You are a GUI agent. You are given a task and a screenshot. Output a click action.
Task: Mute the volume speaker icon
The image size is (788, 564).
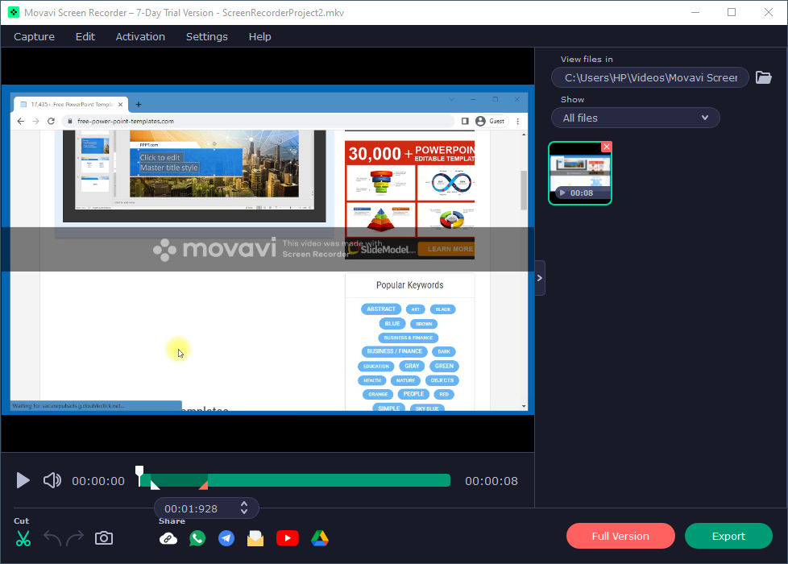[52, 480]
